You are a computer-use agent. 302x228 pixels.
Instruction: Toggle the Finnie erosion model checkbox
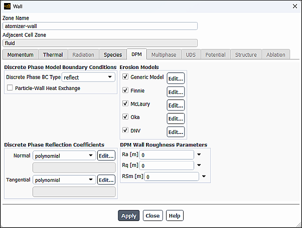[125, 90]
